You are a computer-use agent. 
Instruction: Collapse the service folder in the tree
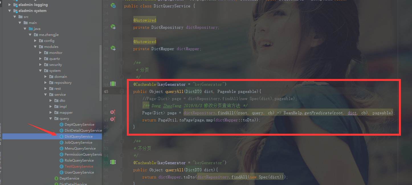(45, 94)
